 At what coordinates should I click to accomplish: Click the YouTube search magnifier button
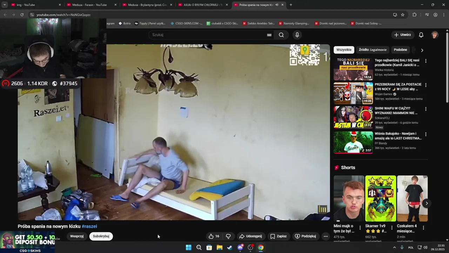click(x=281, y=35)
